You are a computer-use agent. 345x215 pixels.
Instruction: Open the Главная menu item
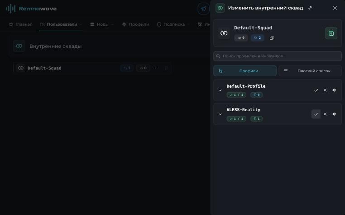[21, 24]
